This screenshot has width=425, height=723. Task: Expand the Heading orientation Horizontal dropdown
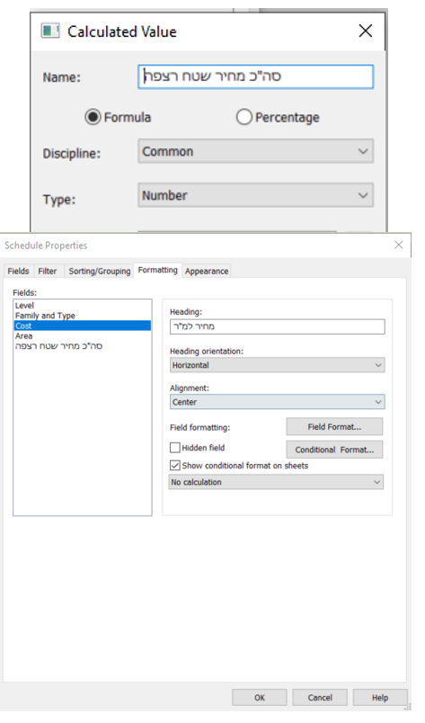point(277,365)
